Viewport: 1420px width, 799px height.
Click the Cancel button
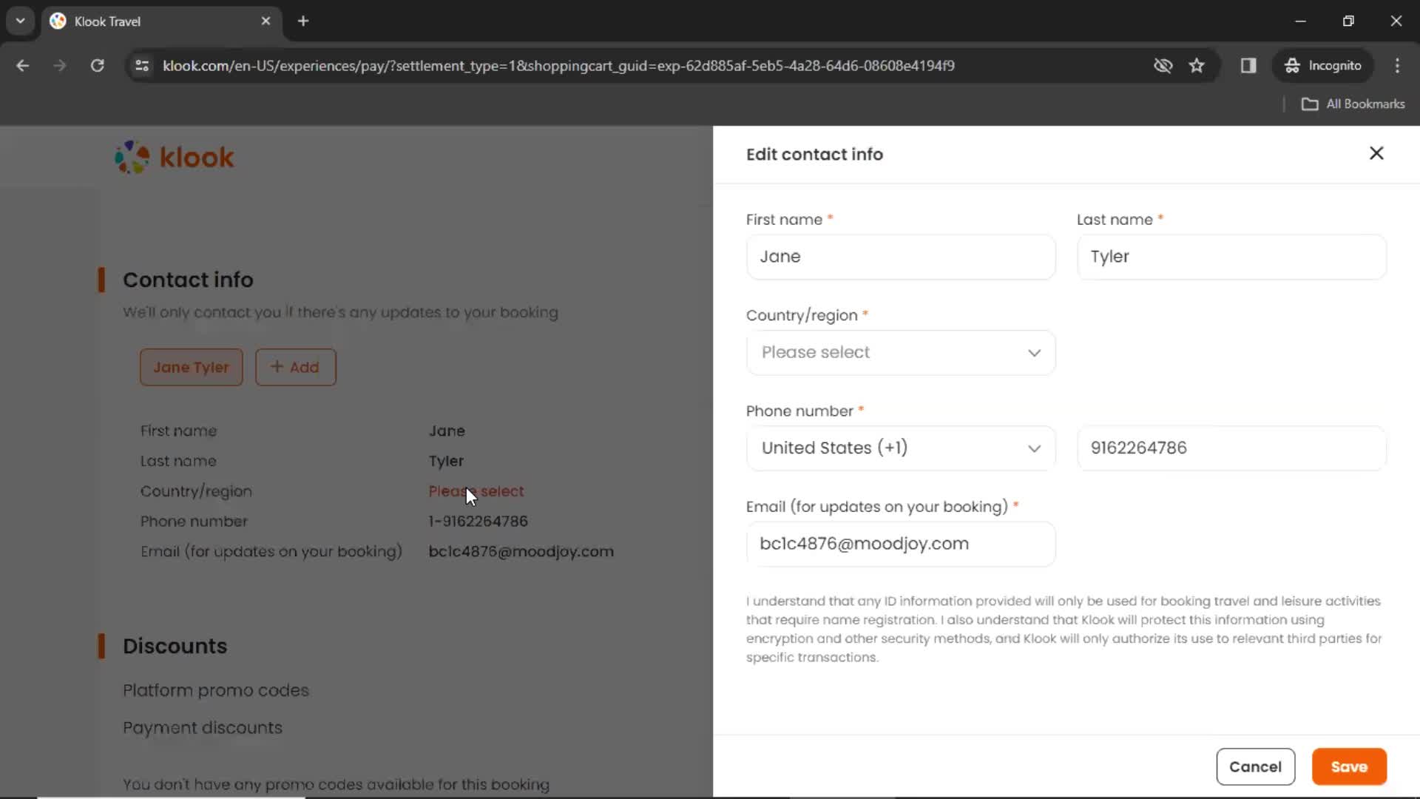pyautogui.click(x=1256, y=766)
